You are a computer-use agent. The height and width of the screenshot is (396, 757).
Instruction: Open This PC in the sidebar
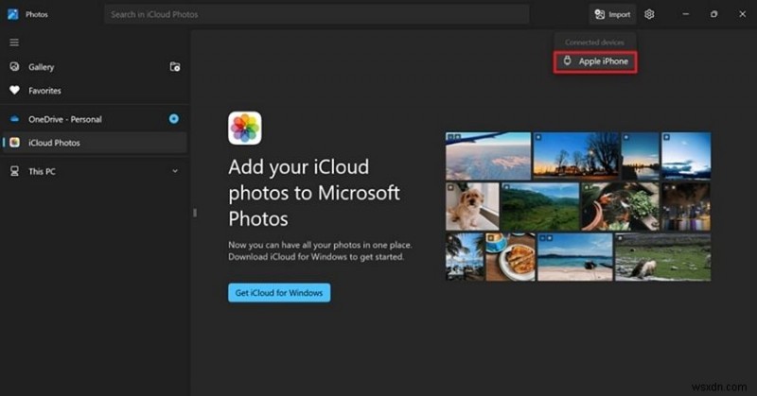[x=94, y=171]
